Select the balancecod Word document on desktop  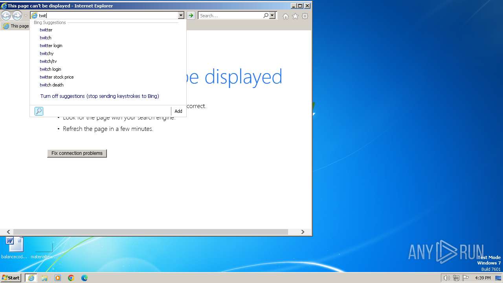(15, 248)
